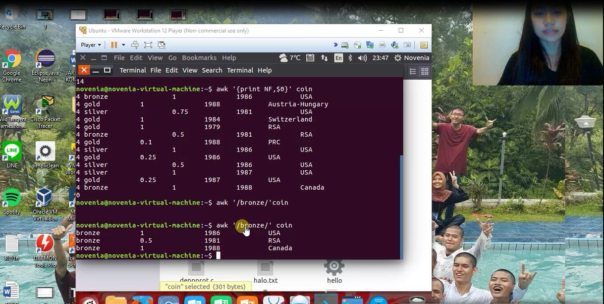Click 'PRC' in terminal output

pos(274,142)
